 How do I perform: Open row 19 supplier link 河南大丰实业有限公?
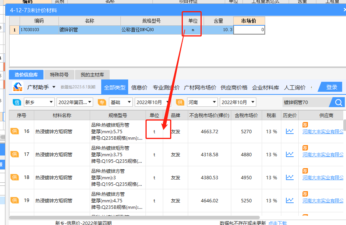click(323, 201)
